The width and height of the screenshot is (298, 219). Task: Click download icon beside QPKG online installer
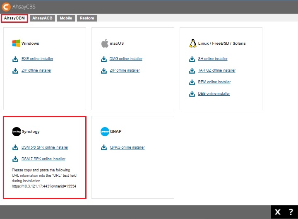click(x=103, y=147)
